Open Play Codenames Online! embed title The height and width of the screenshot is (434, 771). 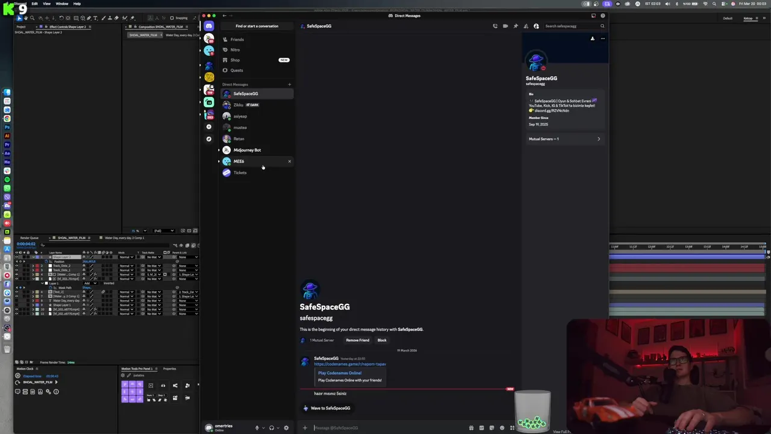(x=340, y=373)
